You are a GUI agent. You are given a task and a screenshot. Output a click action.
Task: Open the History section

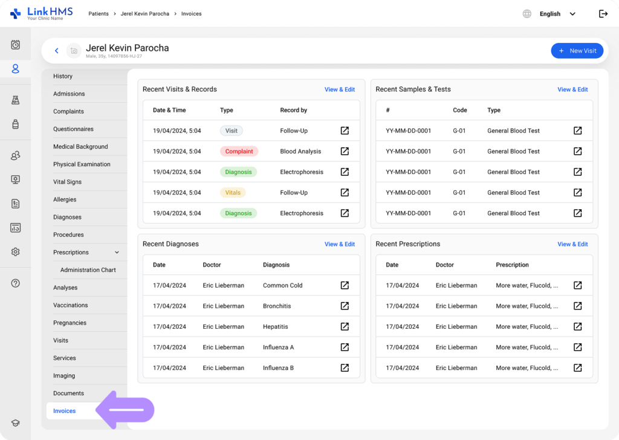click(x=63, y=76)
